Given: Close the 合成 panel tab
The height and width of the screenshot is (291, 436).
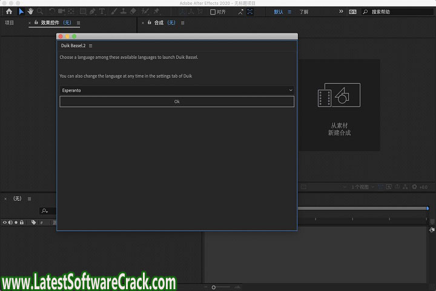Looking at the screenshot, I should (143, 23).
